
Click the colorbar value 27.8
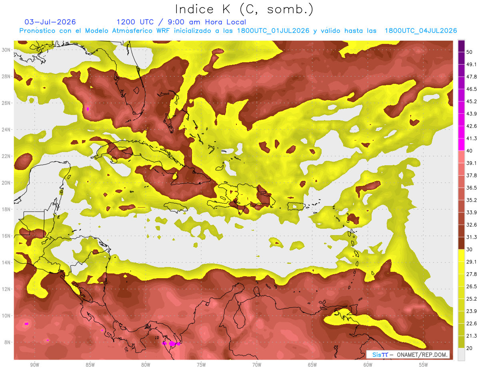(472, 274)
